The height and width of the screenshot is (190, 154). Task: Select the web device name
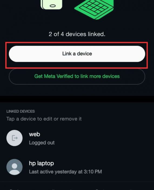click(35, 134)
